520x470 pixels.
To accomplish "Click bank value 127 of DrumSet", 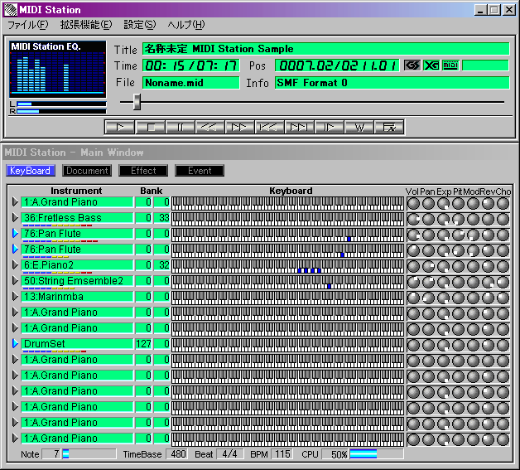I will click(143, 343).
